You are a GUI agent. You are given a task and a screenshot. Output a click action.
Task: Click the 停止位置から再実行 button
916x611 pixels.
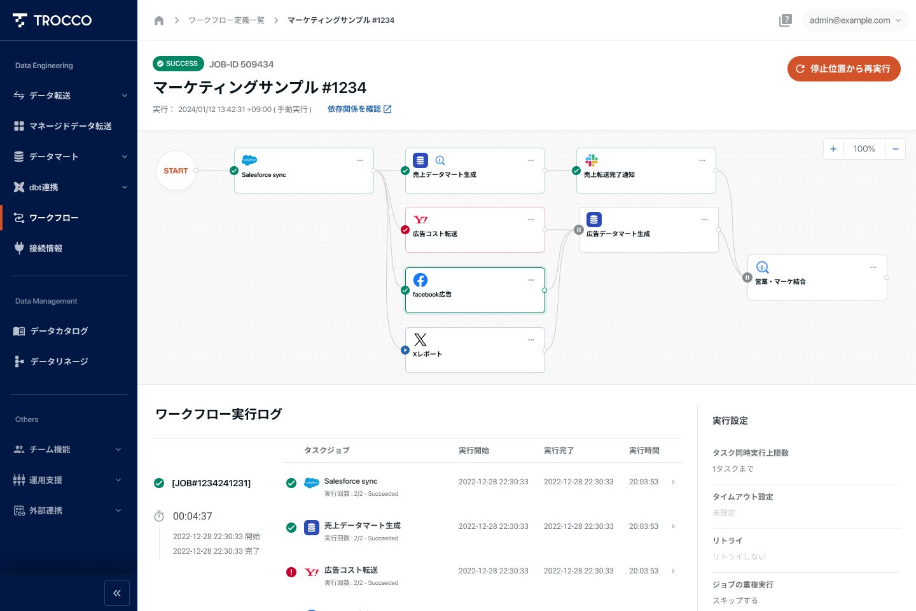(x=843, y=69)
